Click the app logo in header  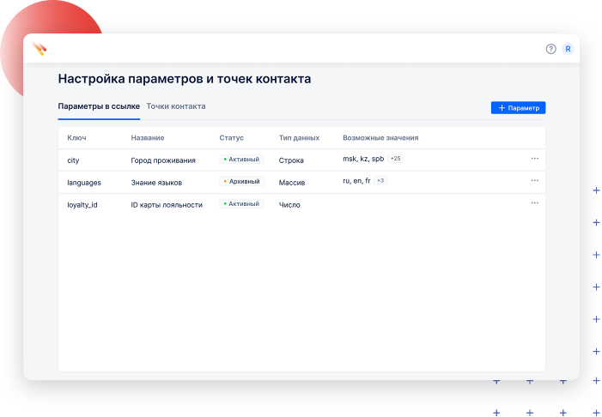pyautogui.click(x=40, y=49)
